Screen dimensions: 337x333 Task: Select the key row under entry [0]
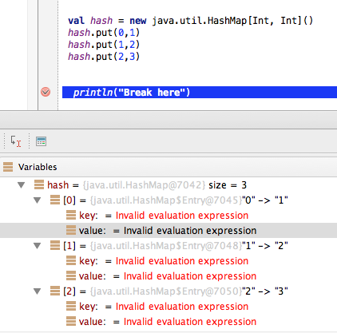[x=168, y=216]
